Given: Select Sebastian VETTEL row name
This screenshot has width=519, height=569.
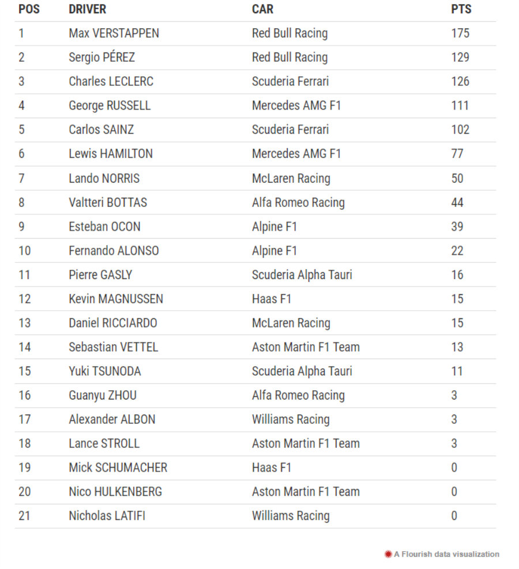Looking at the screenshot, I should point(114,347).
